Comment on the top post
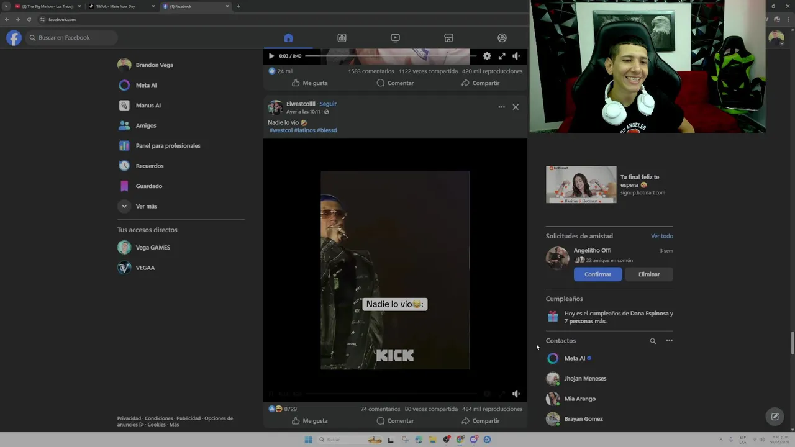The image size is (795, 447). (x=395, y=83)
